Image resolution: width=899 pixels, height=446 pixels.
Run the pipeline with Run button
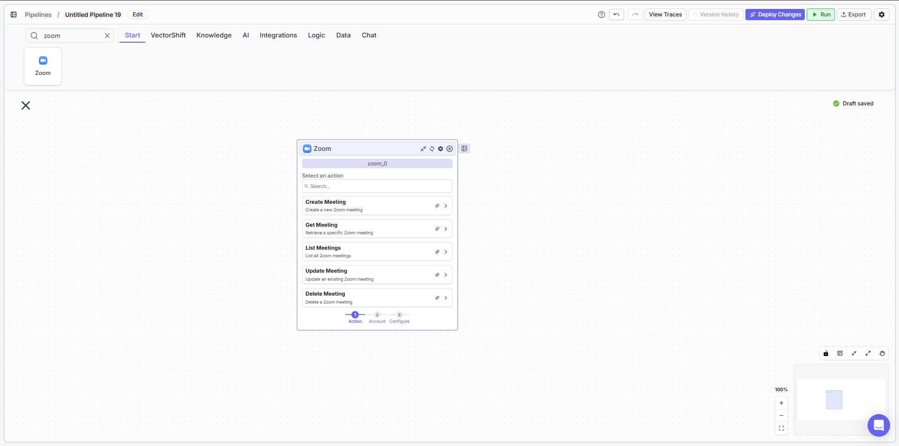point(821,15)
